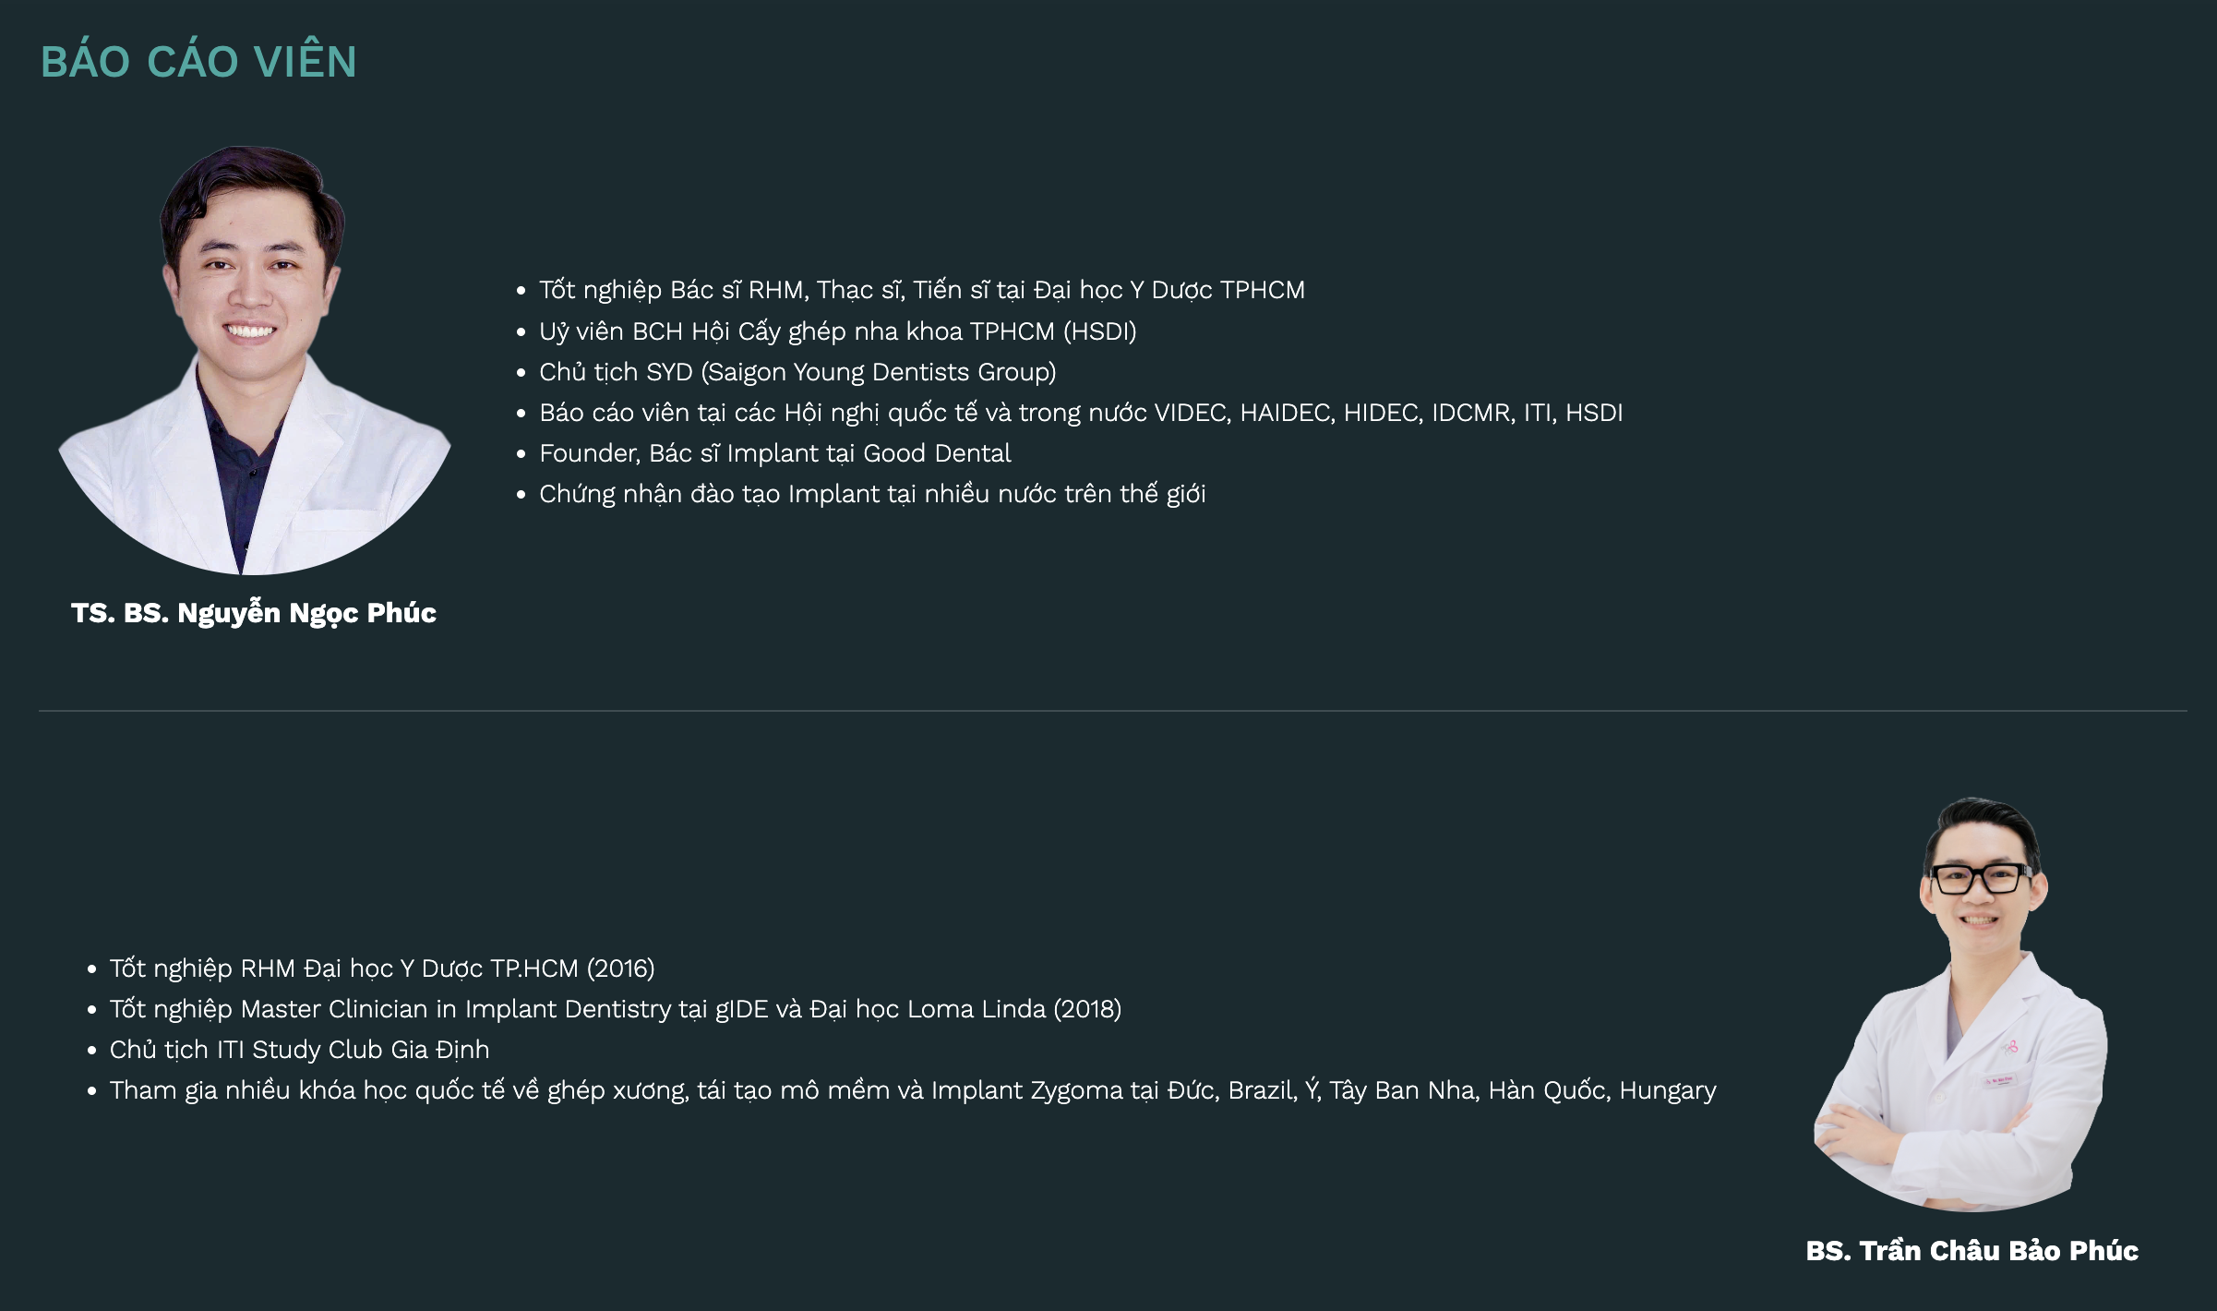The height and width of the screenshot is (1311, 2217).
Task: Click the BÁO CÁO VIÊN heading
Action: point(198,61)
